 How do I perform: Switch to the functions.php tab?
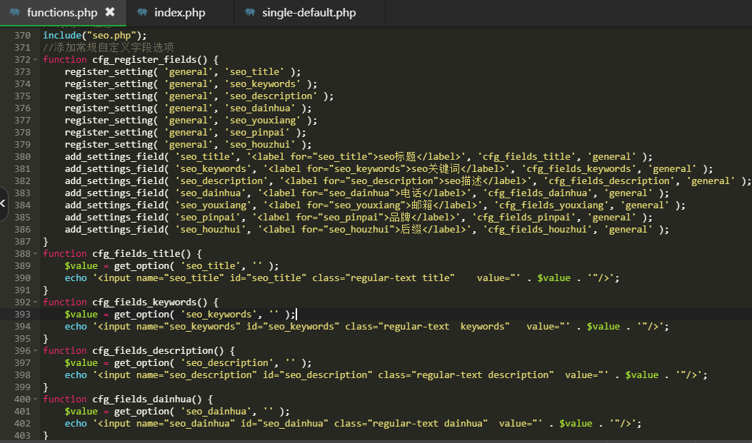click(x=63, y=12)
